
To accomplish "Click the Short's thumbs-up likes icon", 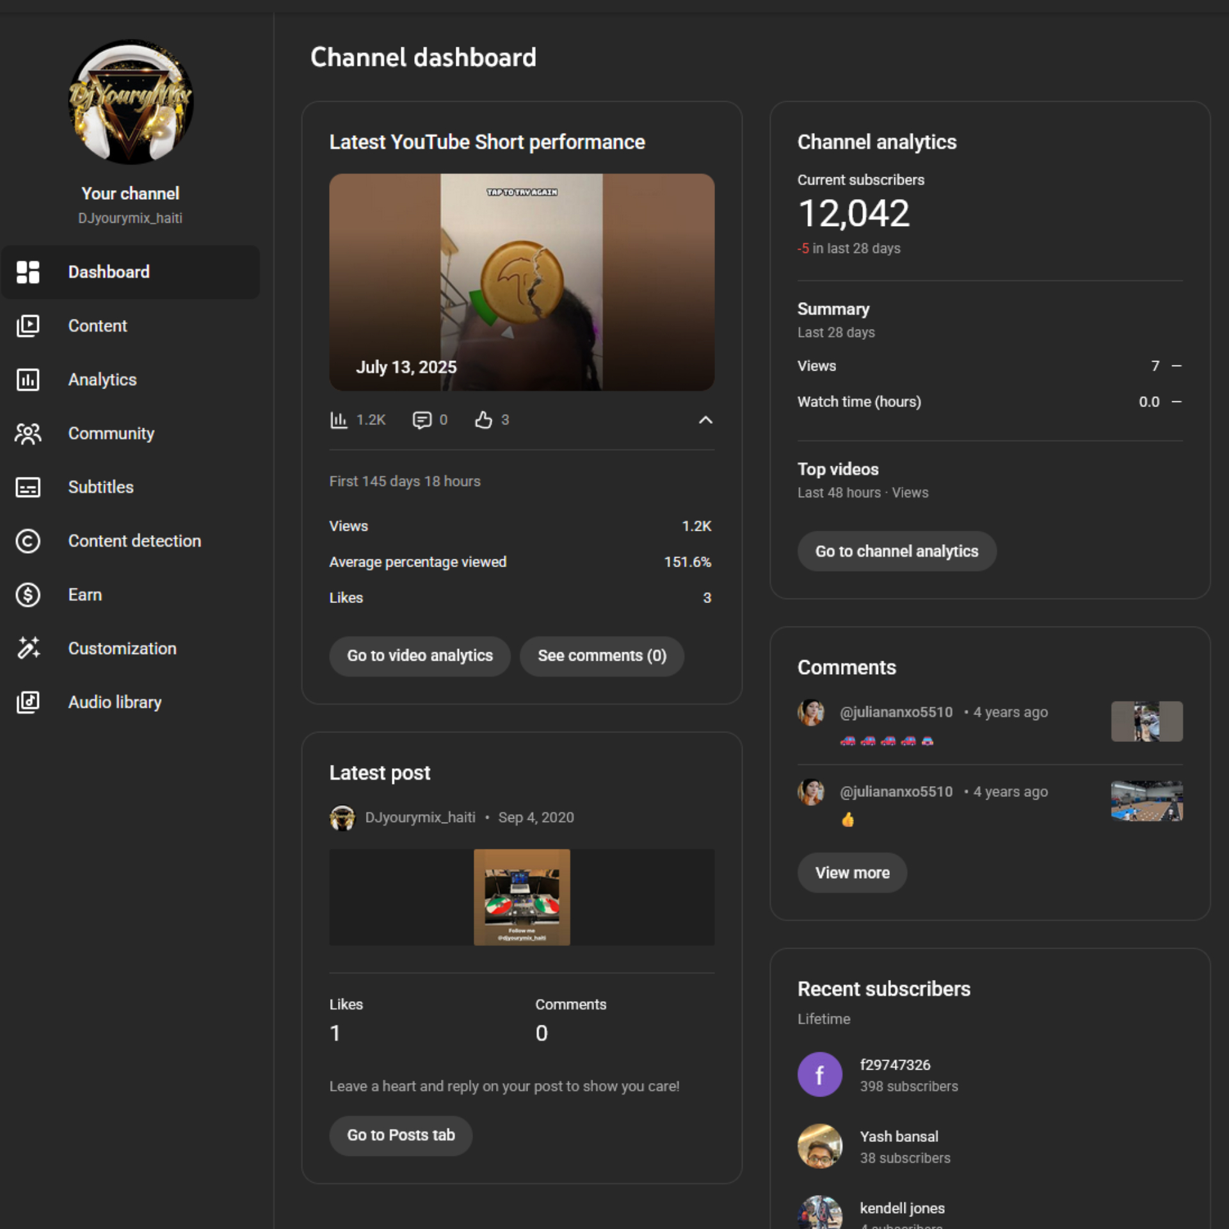I will point(483,420).
